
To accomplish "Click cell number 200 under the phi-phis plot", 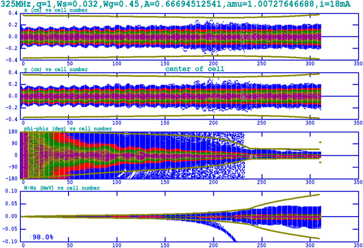I will (213, 182).
